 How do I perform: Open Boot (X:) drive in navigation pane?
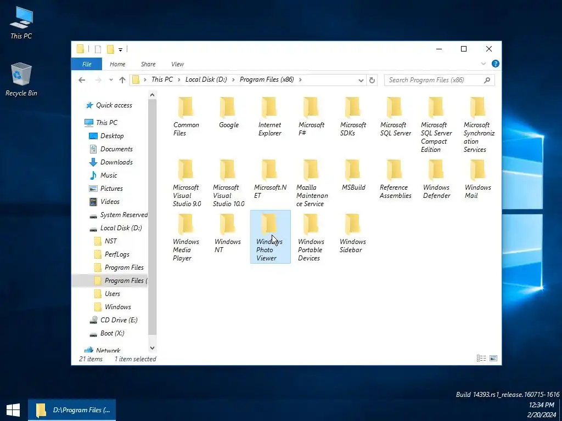coord(107,333)
